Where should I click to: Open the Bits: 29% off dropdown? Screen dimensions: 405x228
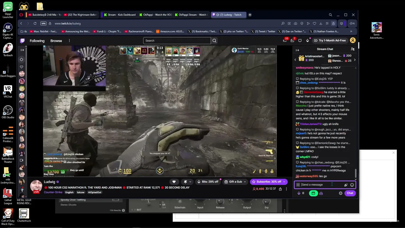(x=208, y=182)
